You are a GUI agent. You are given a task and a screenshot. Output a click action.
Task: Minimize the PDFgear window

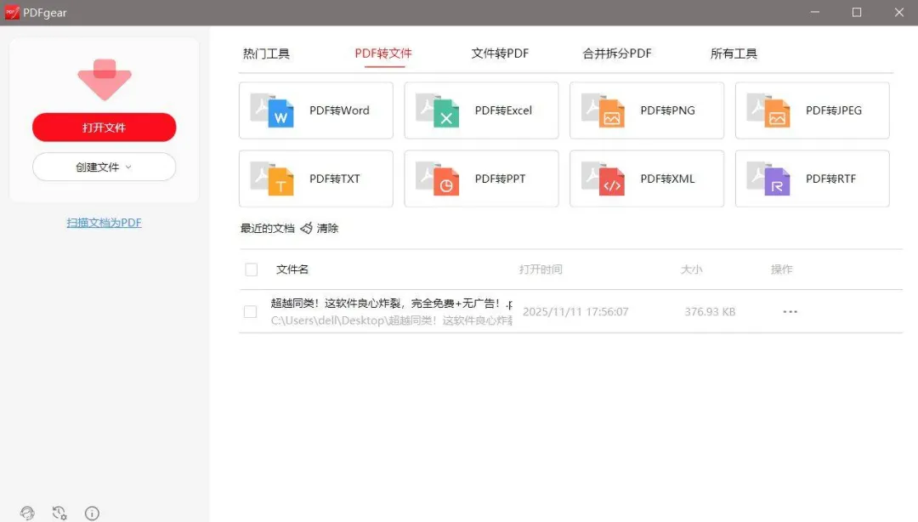tap(814, 12)
